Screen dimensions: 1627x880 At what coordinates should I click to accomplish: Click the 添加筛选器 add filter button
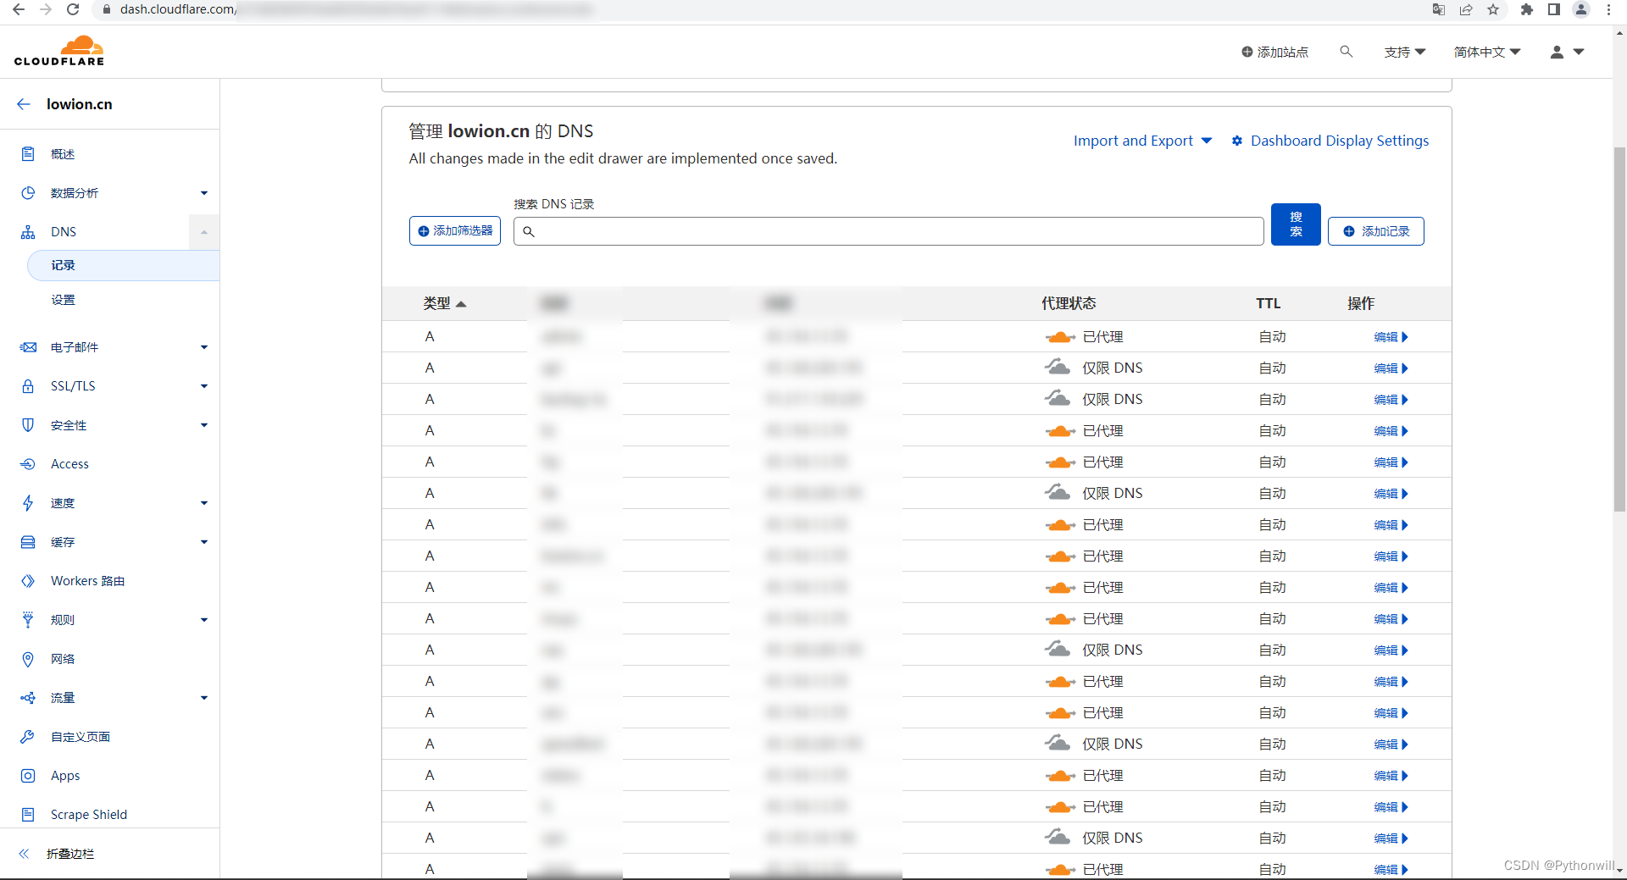pos(455,231)
